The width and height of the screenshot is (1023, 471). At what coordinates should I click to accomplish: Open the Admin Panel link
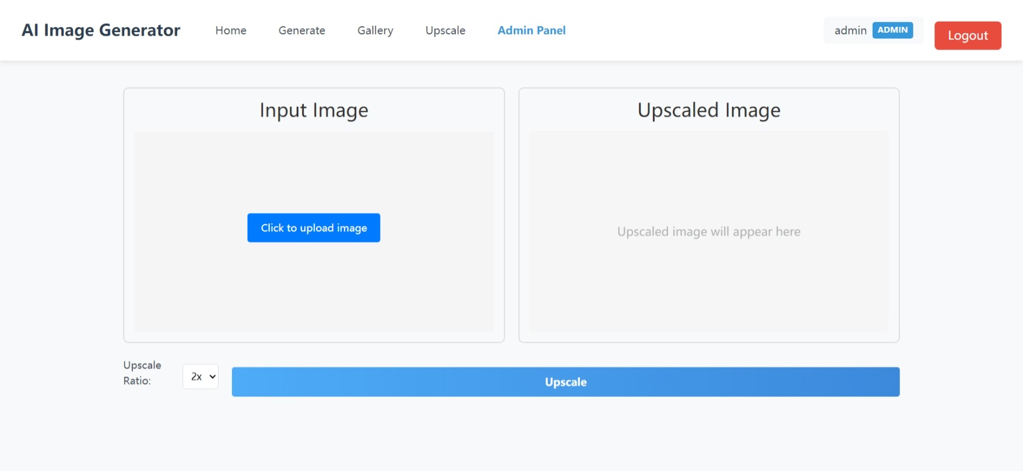(x=531, y=30)
